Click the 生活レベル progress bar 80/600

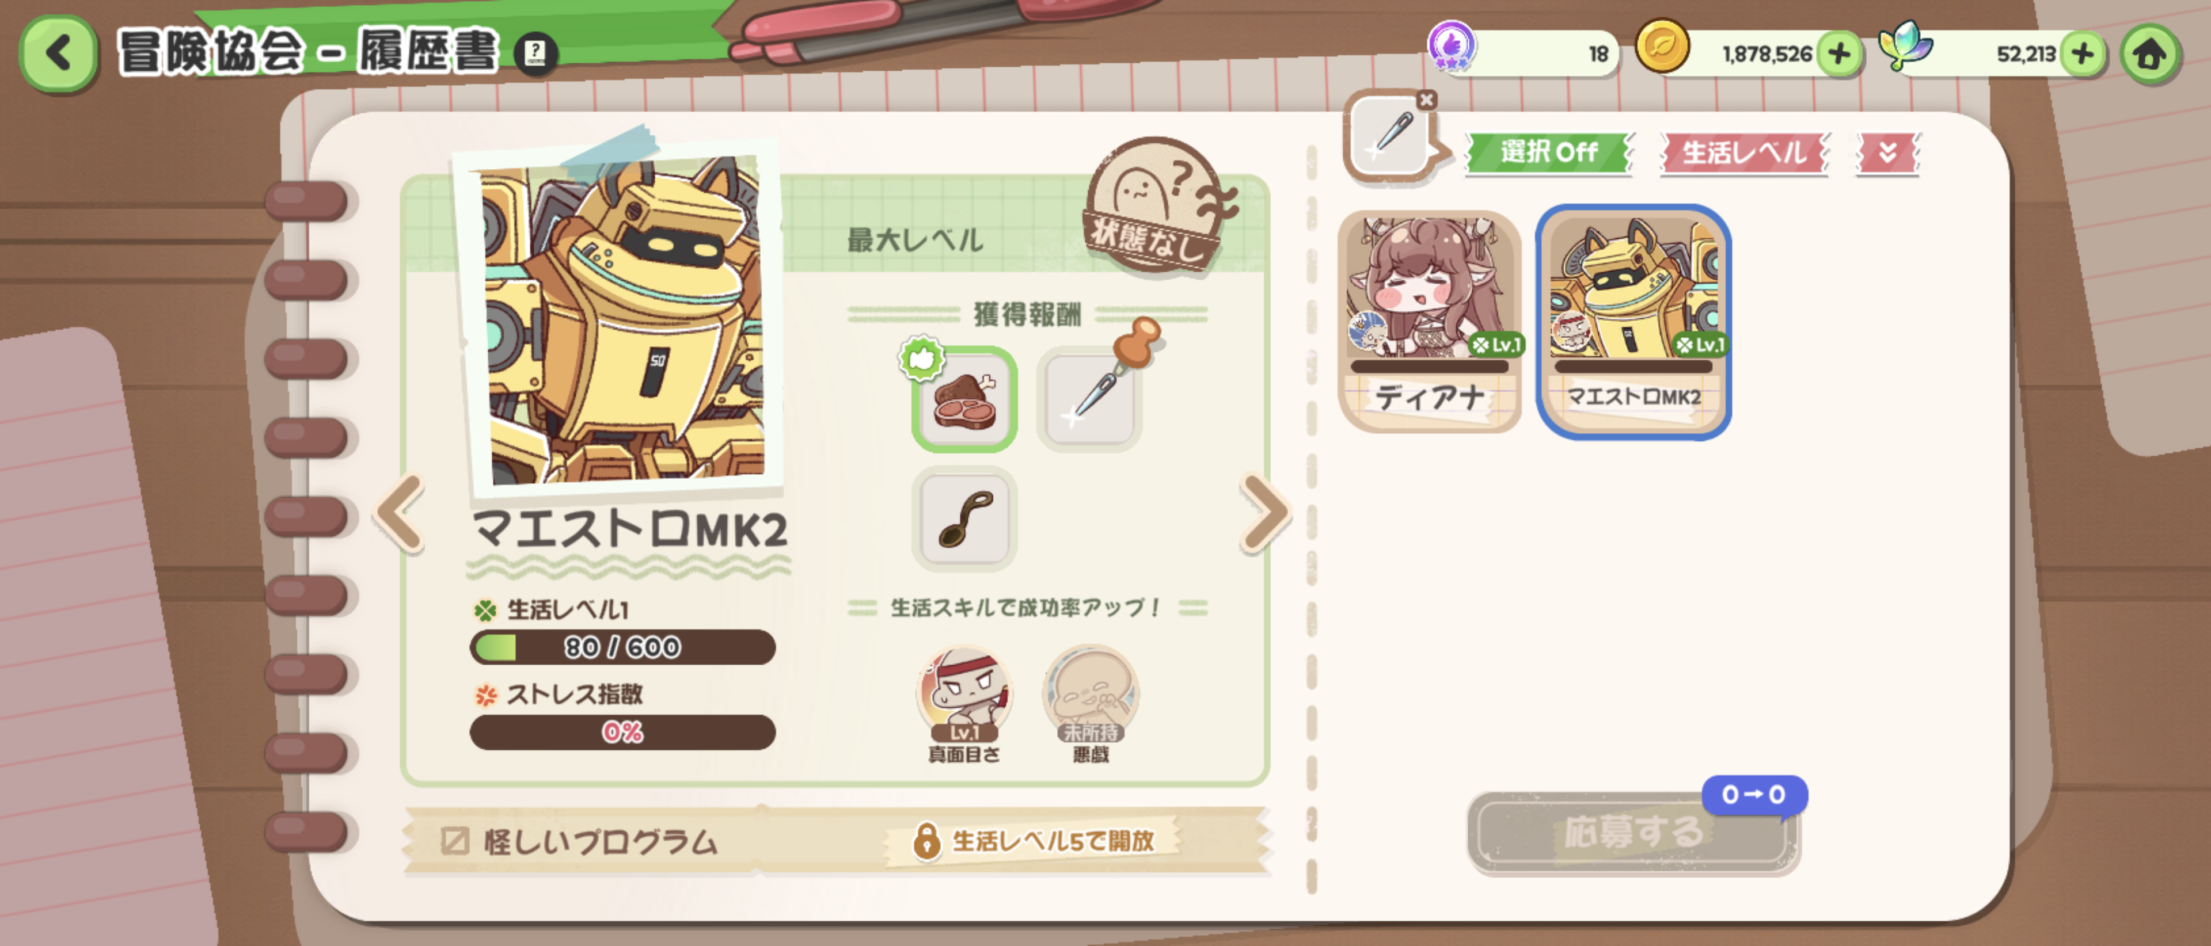click(x=622, y=647)
